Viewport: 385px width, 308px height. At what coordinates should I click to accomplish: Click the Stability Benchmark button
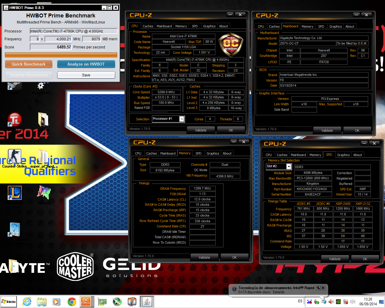29,75
